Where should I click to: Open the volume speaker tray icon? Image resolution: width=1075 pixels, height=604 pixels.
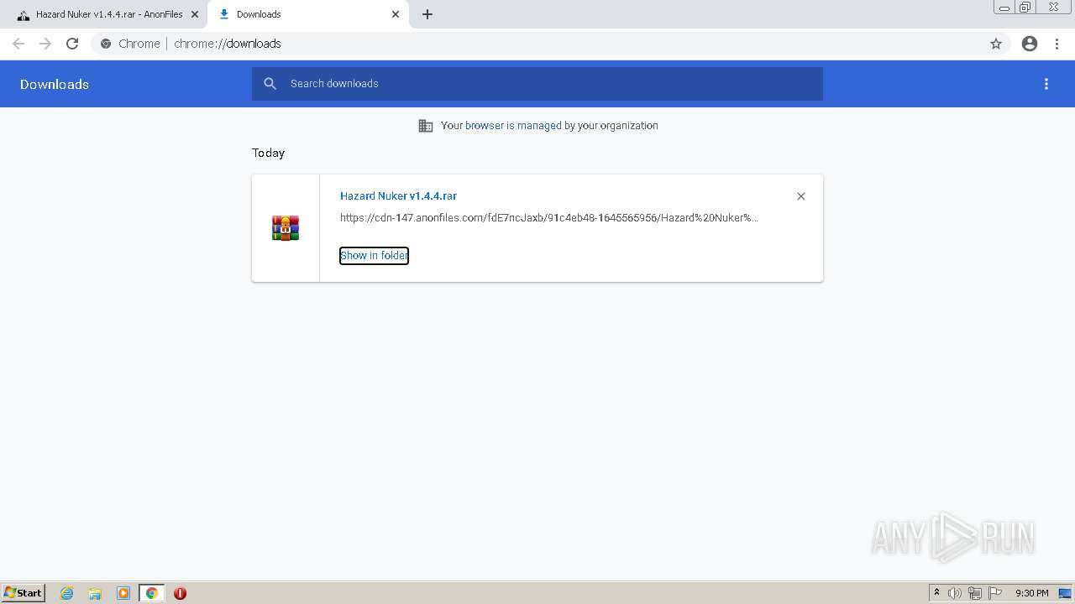click(954, 593)
